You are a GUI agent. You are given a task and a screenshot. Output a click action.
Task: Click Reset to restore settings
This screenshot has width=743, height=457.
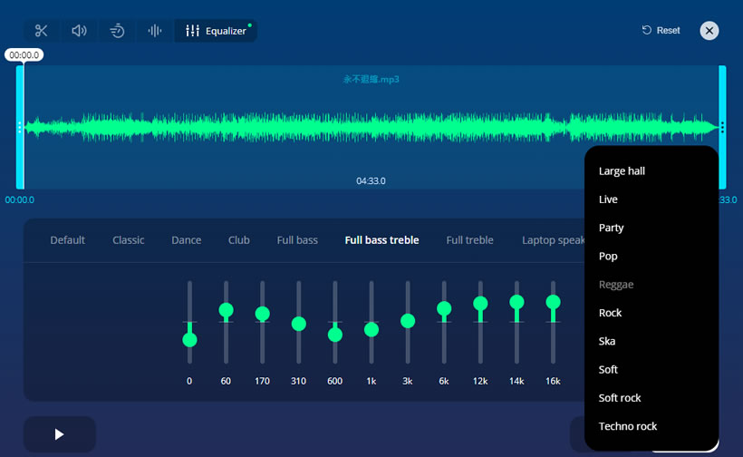[x=661, y=31]
